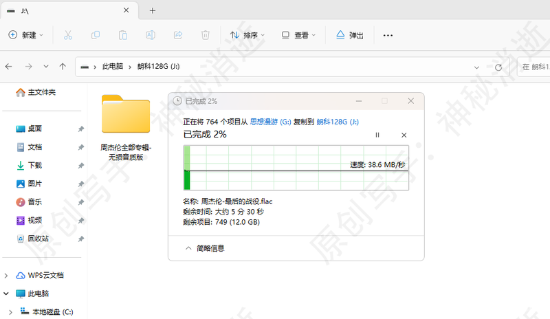Open recent locations chevron dropdown
The image size is (550, 319).
46,66
